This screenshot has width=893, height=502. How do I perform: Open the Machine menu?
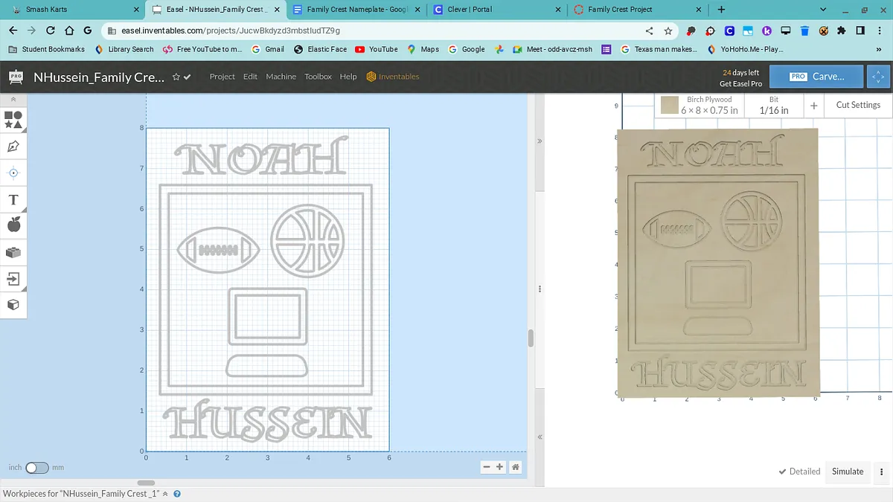(281, 77)
